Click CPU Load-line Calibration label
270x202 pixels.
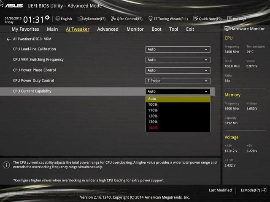pyautogui.click(x=35, y=49)
